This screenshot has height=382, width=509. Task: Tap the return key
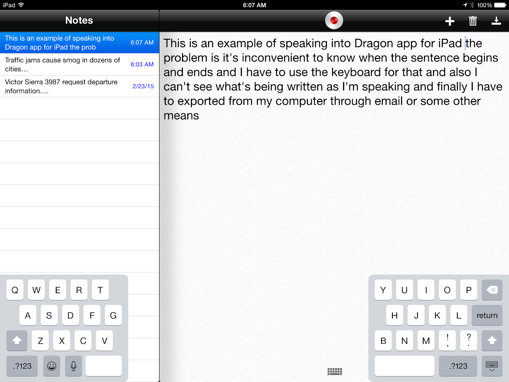tap(487, 315)
